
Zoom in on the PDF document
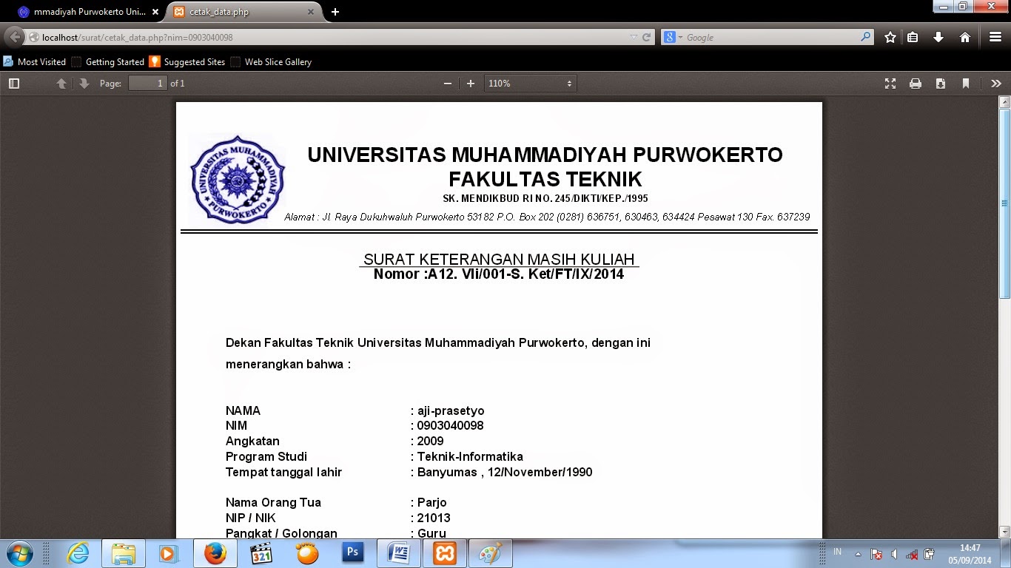tap(471, 84)
